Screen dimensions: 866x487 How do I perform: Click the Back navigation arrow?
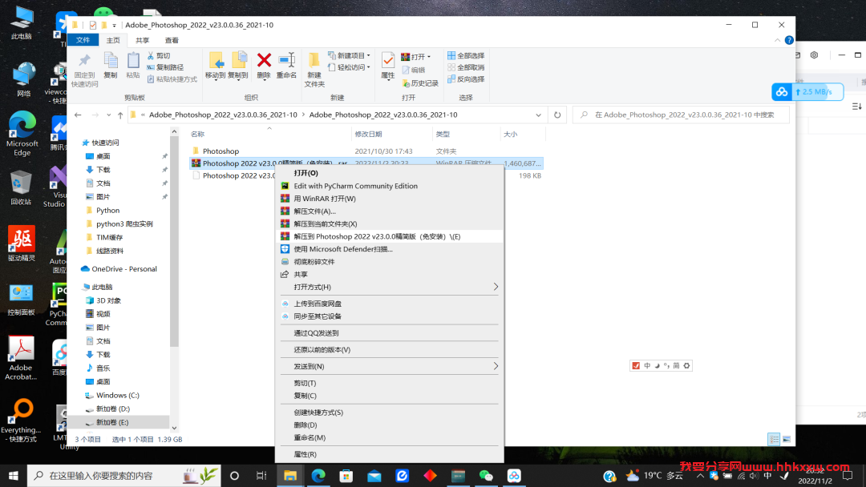pyautogui.click(x=78, y=115)
